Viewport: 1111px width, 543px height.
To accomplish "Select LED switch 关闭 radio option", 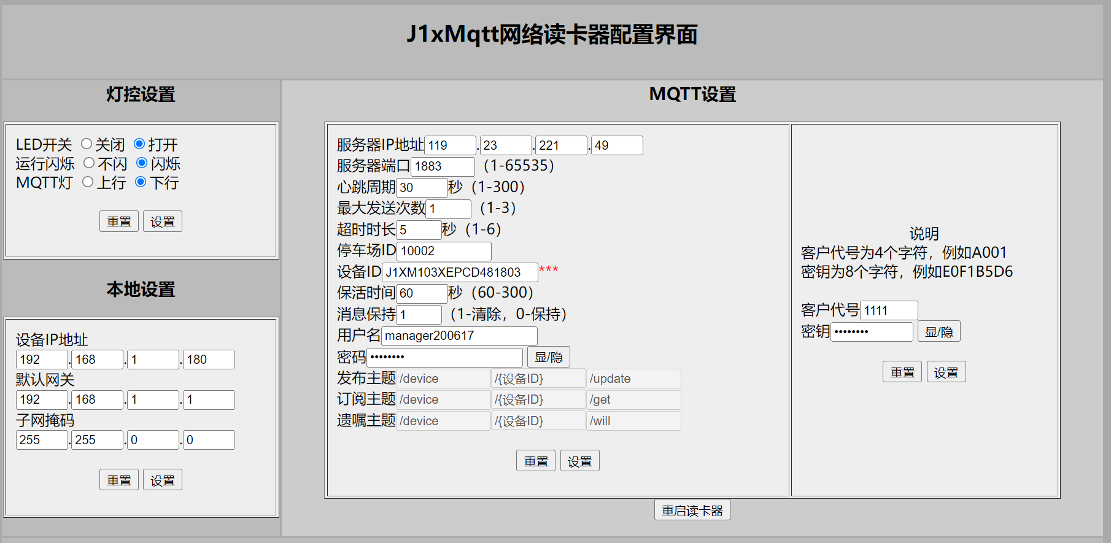I will click(87, 144).
